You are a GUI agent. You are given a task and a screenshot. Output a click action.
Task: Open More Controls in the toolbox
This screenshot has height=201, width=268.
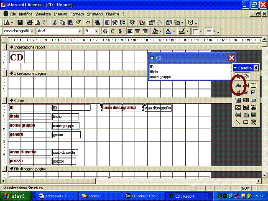[254, 122]
